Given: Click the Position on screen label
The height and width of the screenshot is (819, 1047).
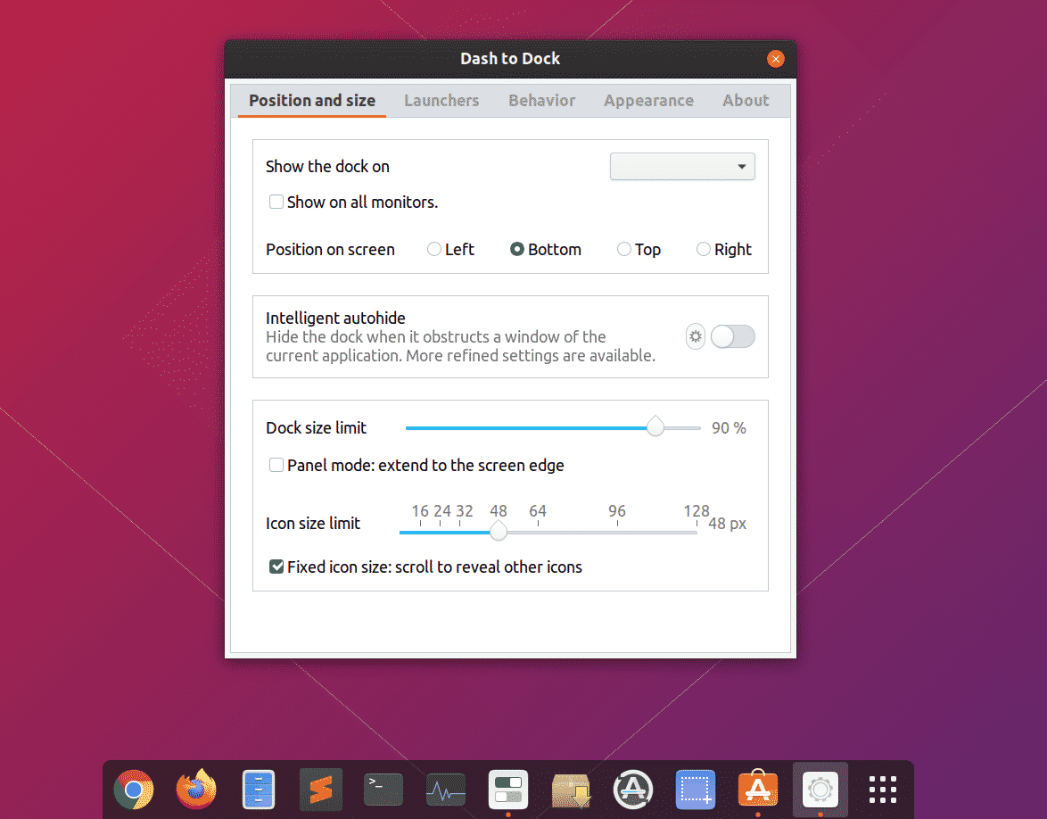Looking at the screenshot, I should click(330, 249).
